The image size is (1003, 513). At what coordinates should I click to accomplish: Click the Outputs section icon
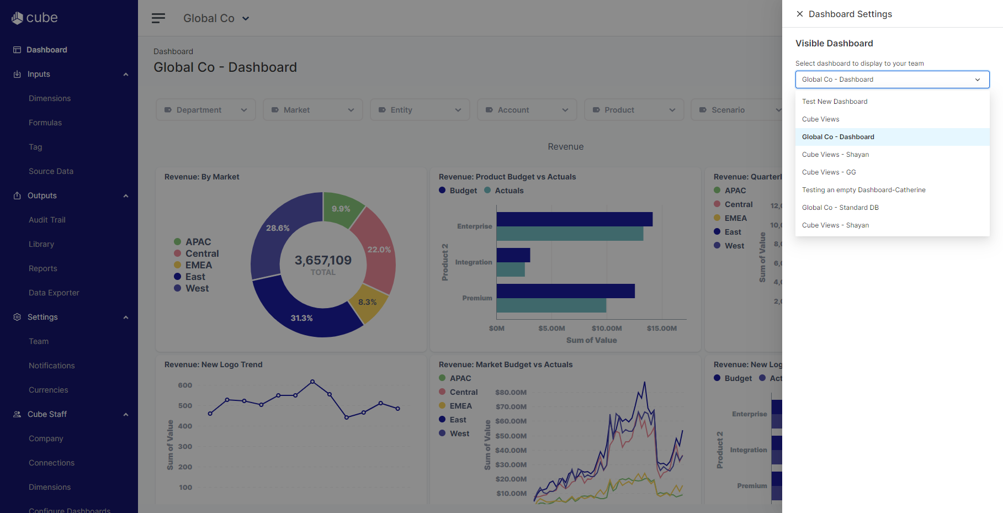click(17, 195)
